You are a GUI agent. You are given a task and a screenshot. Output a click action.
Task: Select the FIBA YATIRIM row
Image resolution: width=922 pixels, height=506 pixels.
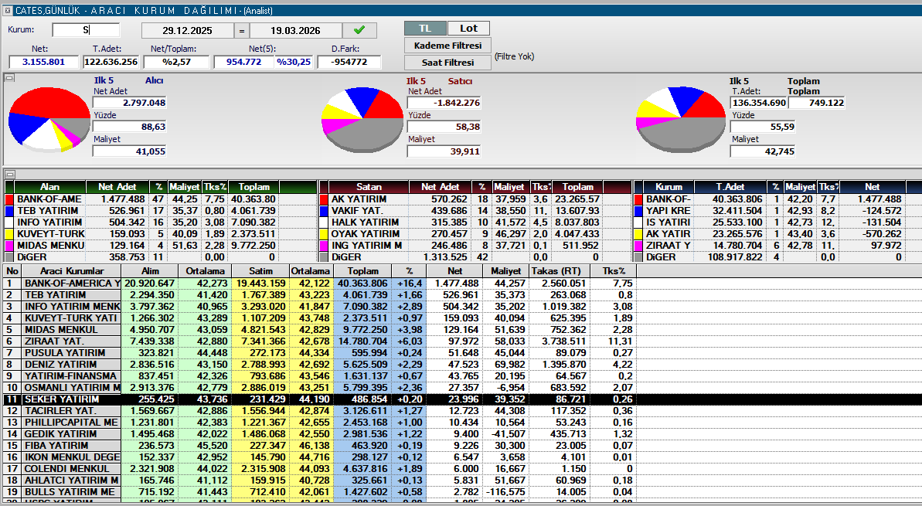pyautogui.click(x=320, y=446)
